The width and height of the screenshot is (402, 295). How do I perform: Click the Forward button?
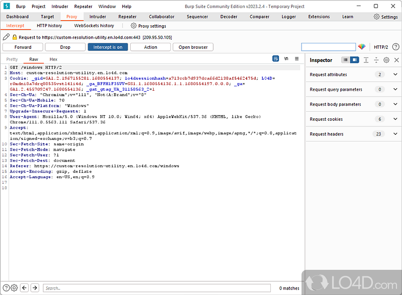22,47
